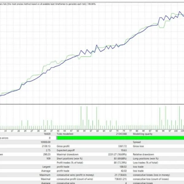Select the value 80 (73.39%)
This screenshot has width=184, height=184.
tap(120, 163)
